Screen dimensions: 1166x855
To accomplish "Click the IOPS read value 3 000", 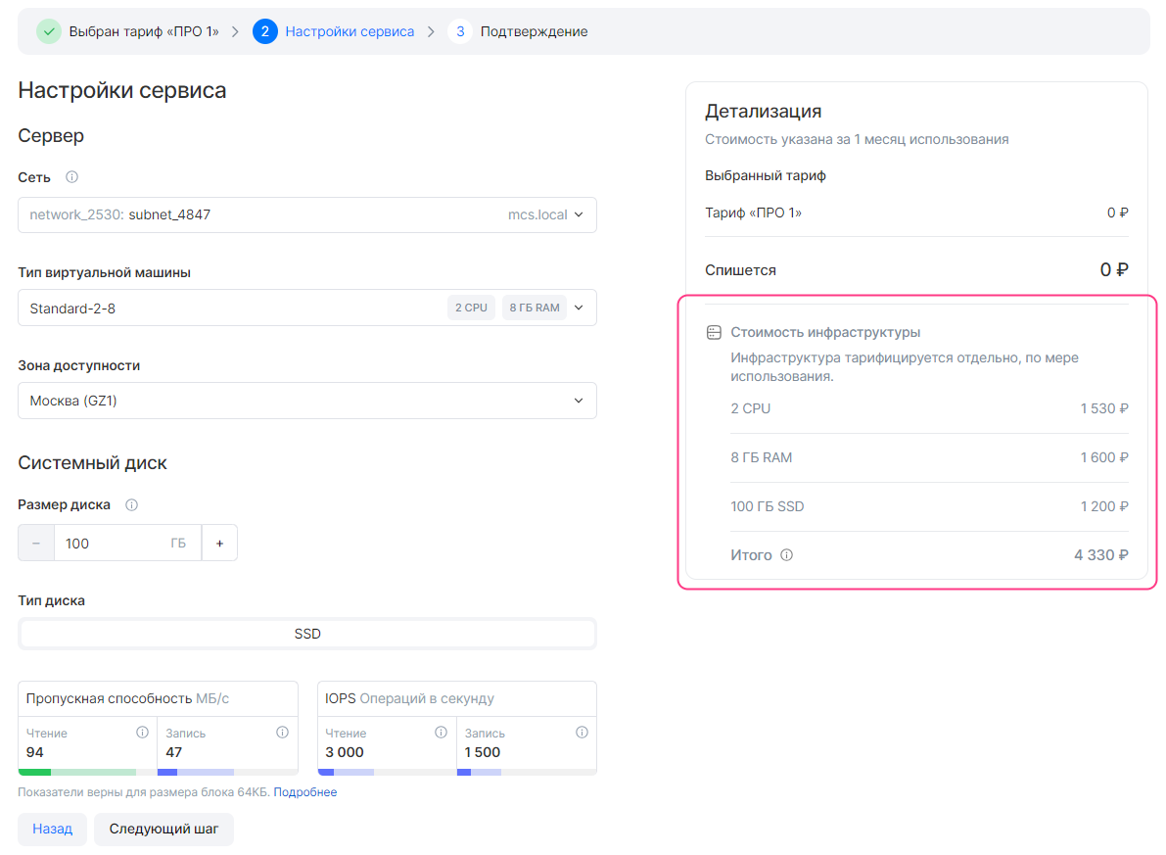I will (345, 752).
